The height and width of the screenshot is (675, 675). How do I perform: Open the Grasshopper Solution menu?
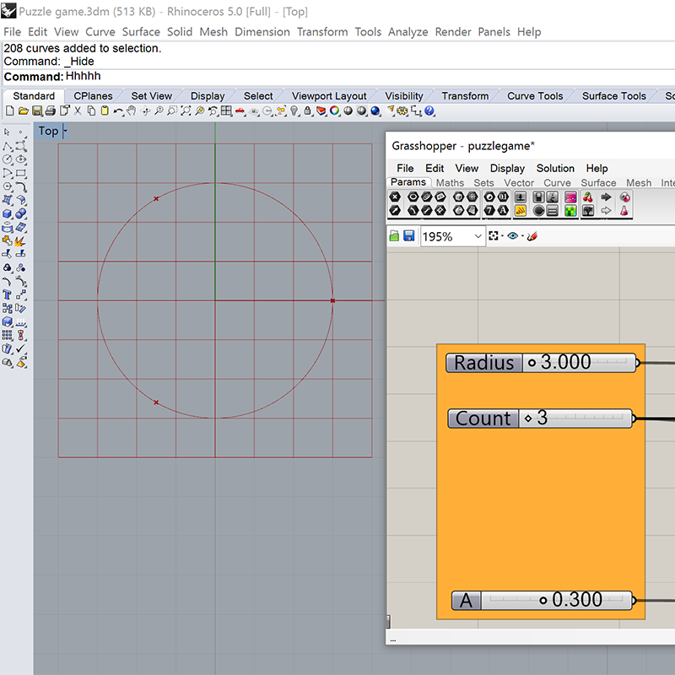click(555, 168)
